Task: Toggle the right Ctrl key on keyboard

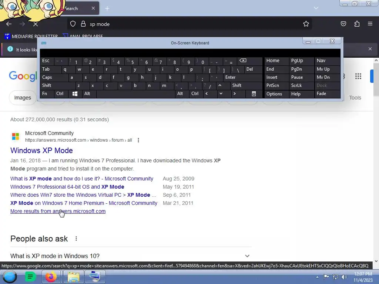Action: [x=196, y=94]
